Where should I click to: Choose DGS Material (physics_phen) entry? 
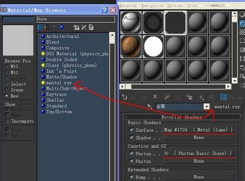77,54
